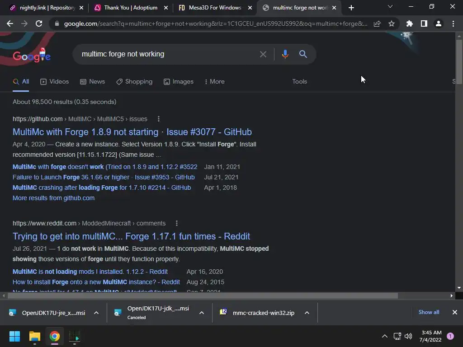Bookmark this page with star icon
The image size is (463, 347).
[392, 23]
